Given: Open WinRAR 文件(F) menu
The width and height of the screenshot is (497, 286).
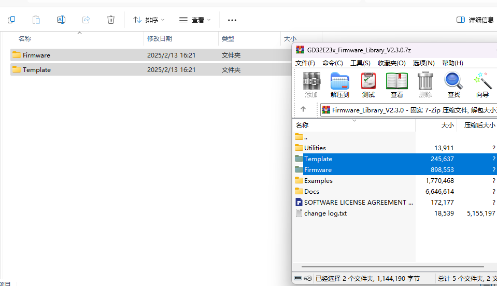Looking at the screenshot, I should [305, 63].
